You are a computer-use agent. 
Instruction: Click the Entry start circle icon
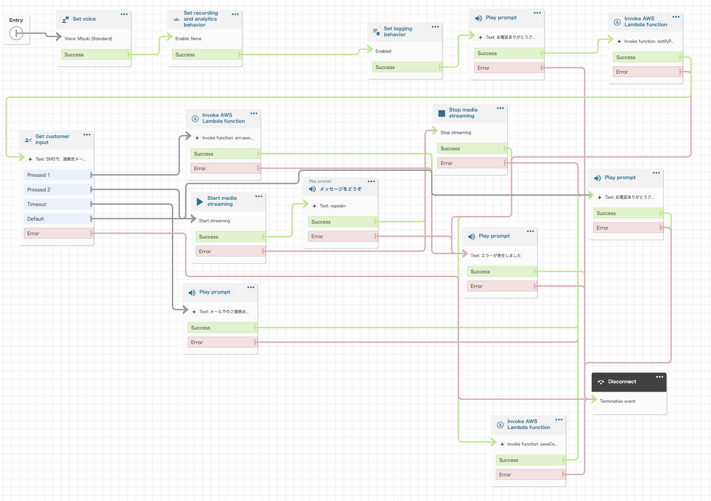(16, 34)
